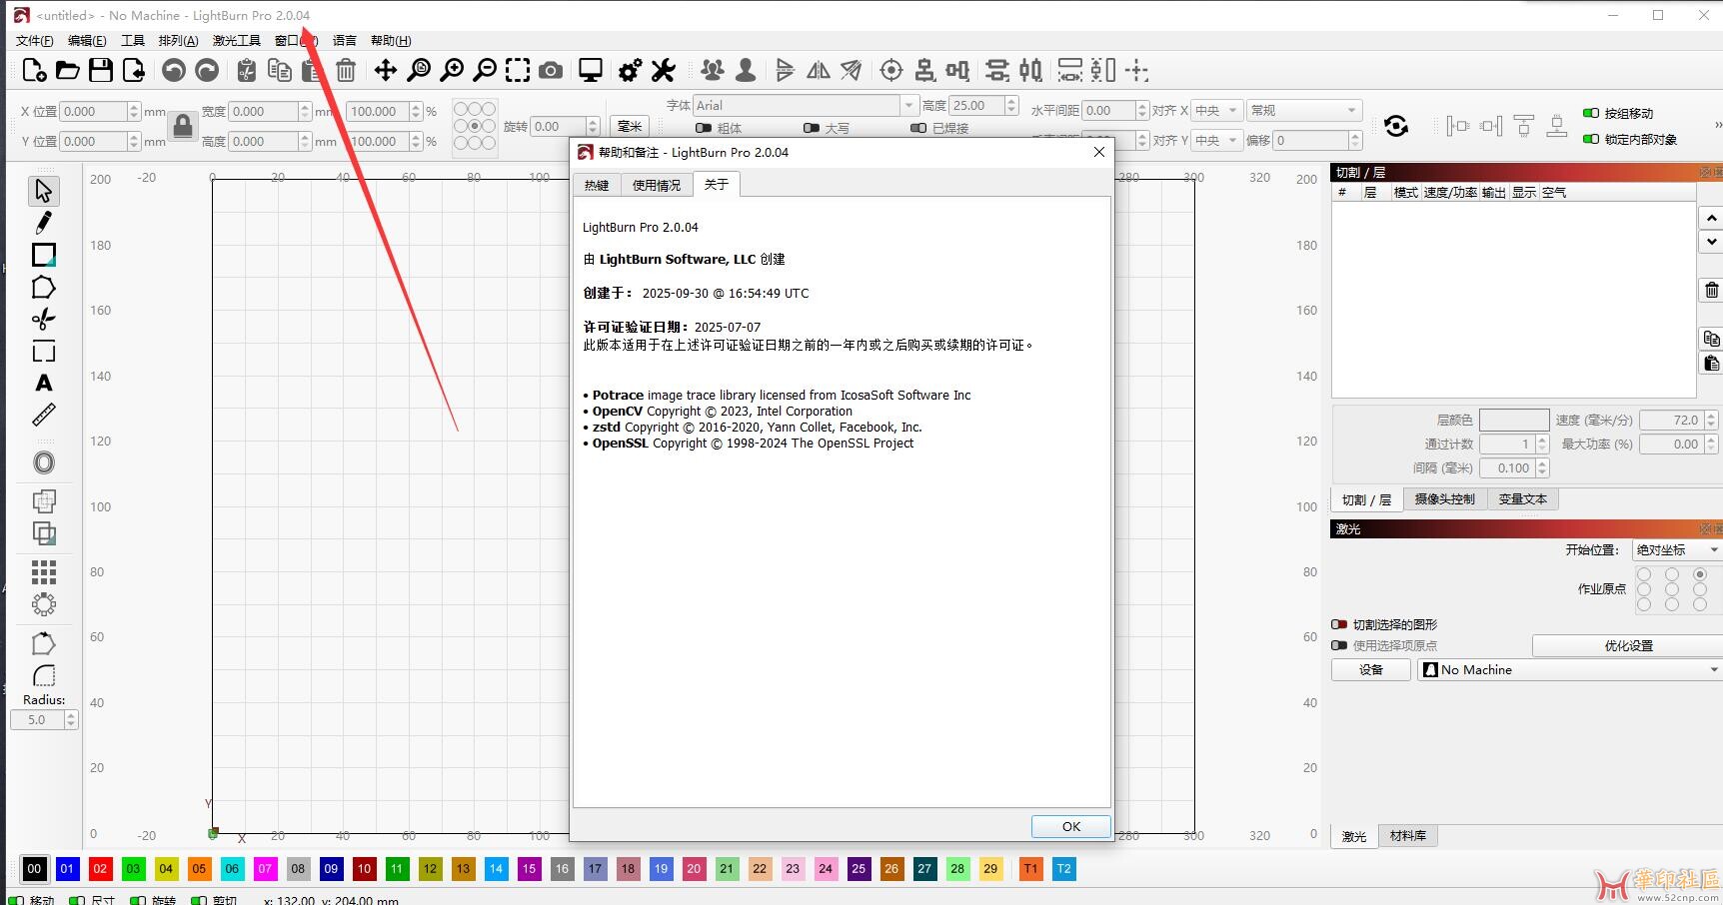Open the camera capture icon in toolbar

coord(550,70)
